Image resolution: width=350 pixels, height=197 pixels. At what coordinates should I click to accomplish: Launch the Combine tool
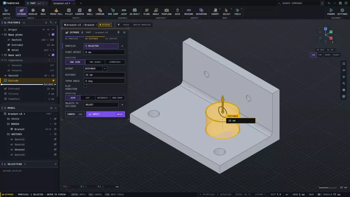pos(100,11)
